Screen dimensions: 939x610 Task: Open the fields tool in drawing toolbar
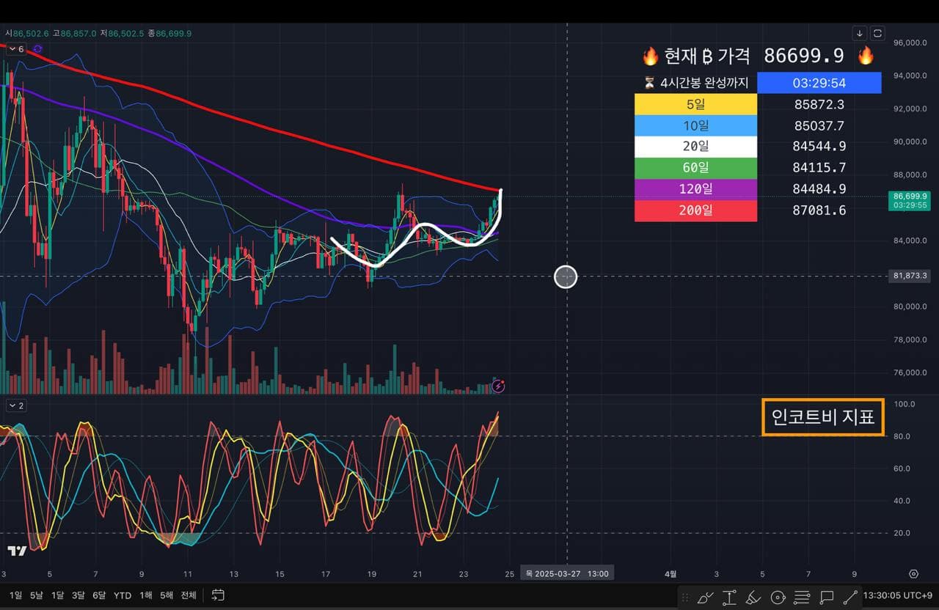(x=802, y=597)
